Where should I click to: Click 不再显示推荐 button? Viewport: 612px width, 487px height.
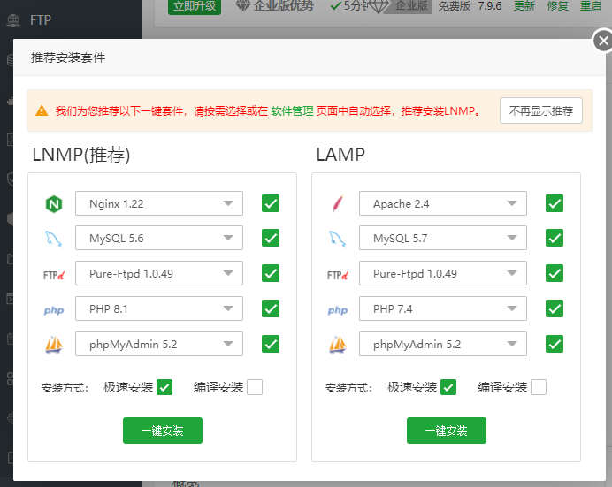point(540,110)
